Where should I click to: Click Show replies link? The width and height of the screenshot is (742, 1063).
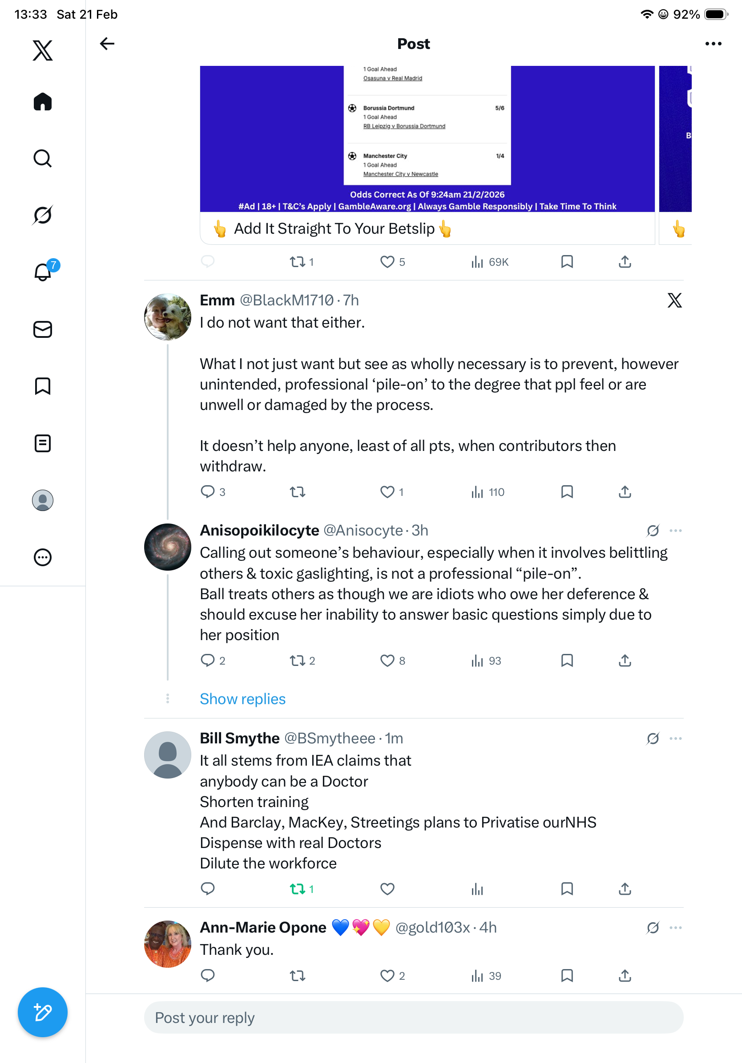[x=242, y=698]
